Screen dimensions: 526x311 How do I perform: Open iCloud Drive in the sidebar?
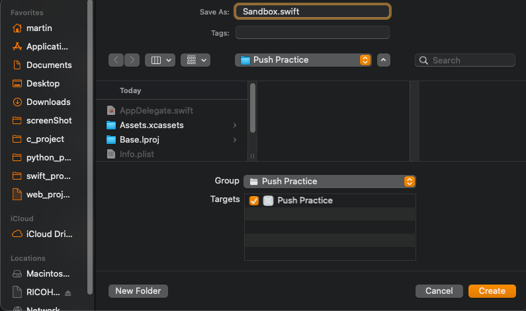(48, 234)
